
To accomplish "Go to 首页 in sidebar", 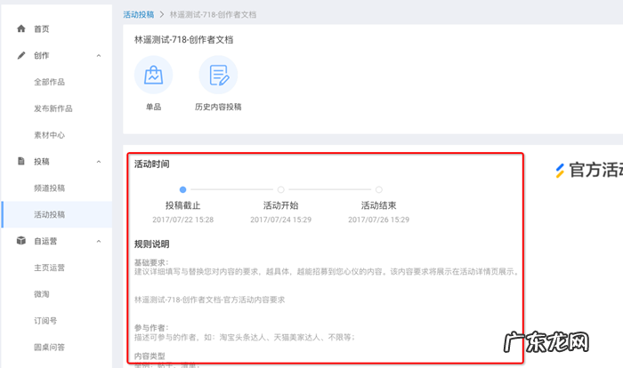I will [x=41, y=29].
